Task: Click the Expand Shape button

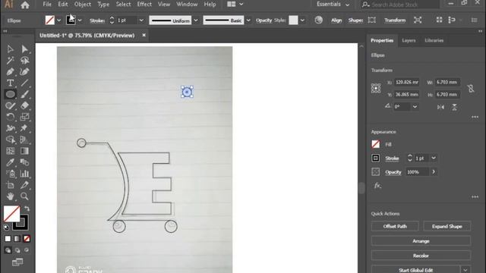Action: 447,226
